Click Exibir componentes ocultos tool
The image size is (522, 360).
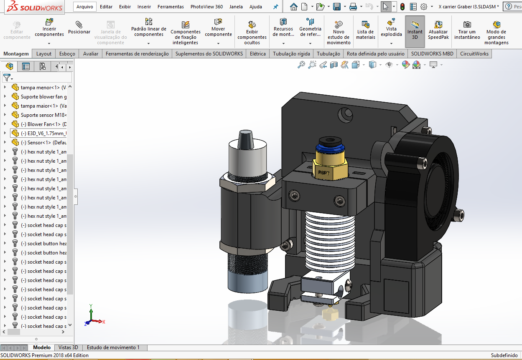[x=252, y=33]
